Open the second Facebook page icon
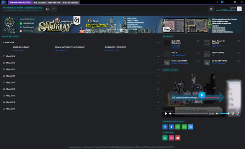This screenshot has width=245, height=149. point(171,127)
